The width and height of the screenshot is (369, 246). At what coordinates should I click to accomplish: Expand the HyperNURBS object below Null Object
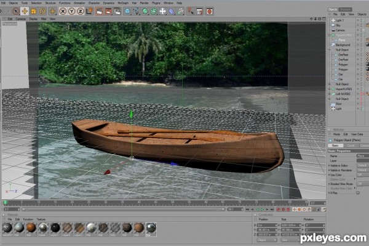coord(330,89)
